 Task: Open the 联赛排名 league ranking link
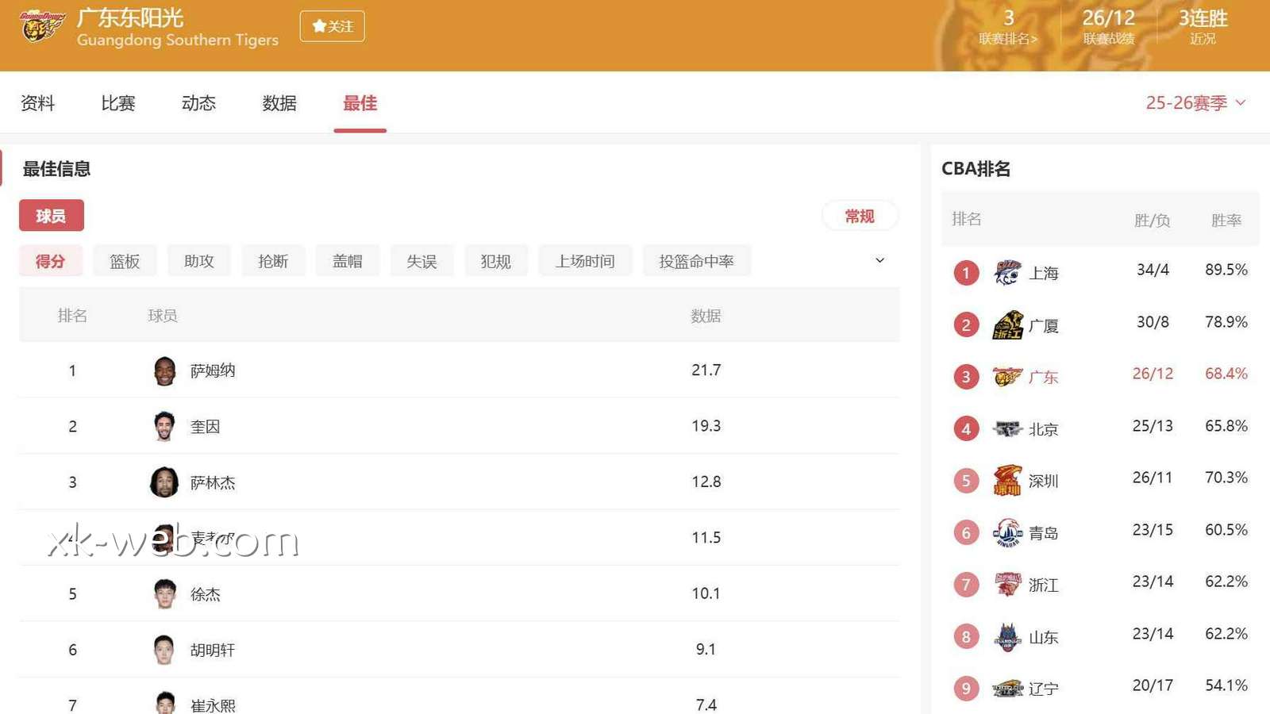coord(1008,39)
